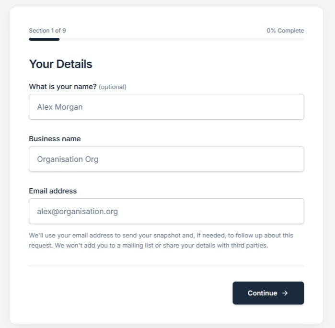Image resolution: width=335 pixels, height=328 pixels.
Task: Click the dark filled segment of progress bar
Action: [44, 39]
